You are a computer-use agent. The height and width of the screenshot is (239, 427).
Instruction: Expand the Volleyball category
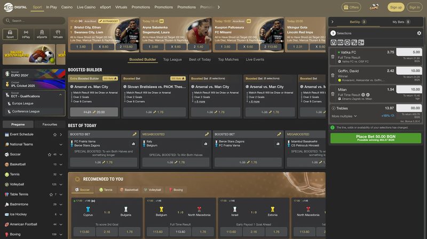click(x=61, y=184)
